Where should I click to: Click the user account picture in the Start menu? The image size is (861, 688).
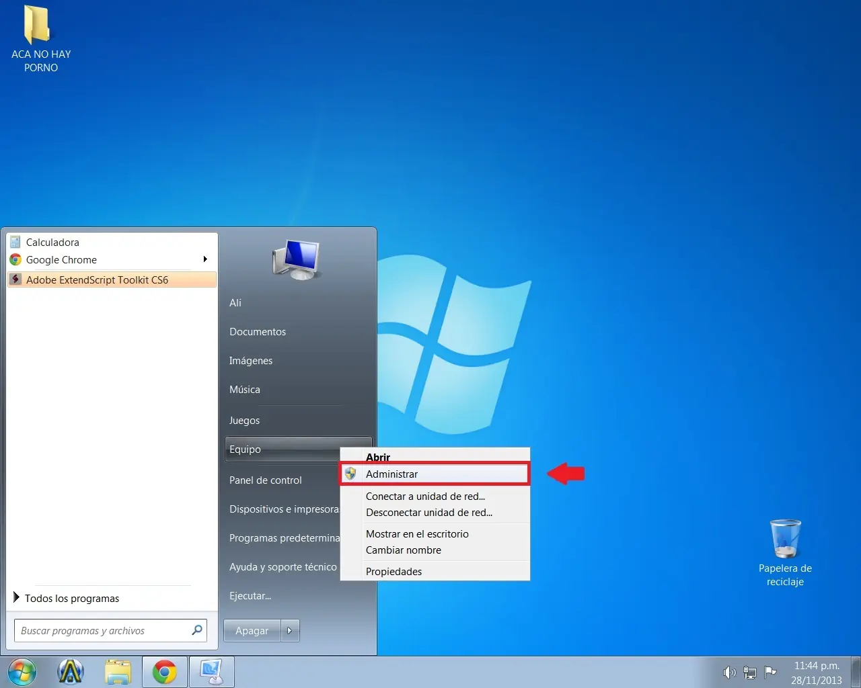[297, 259]
